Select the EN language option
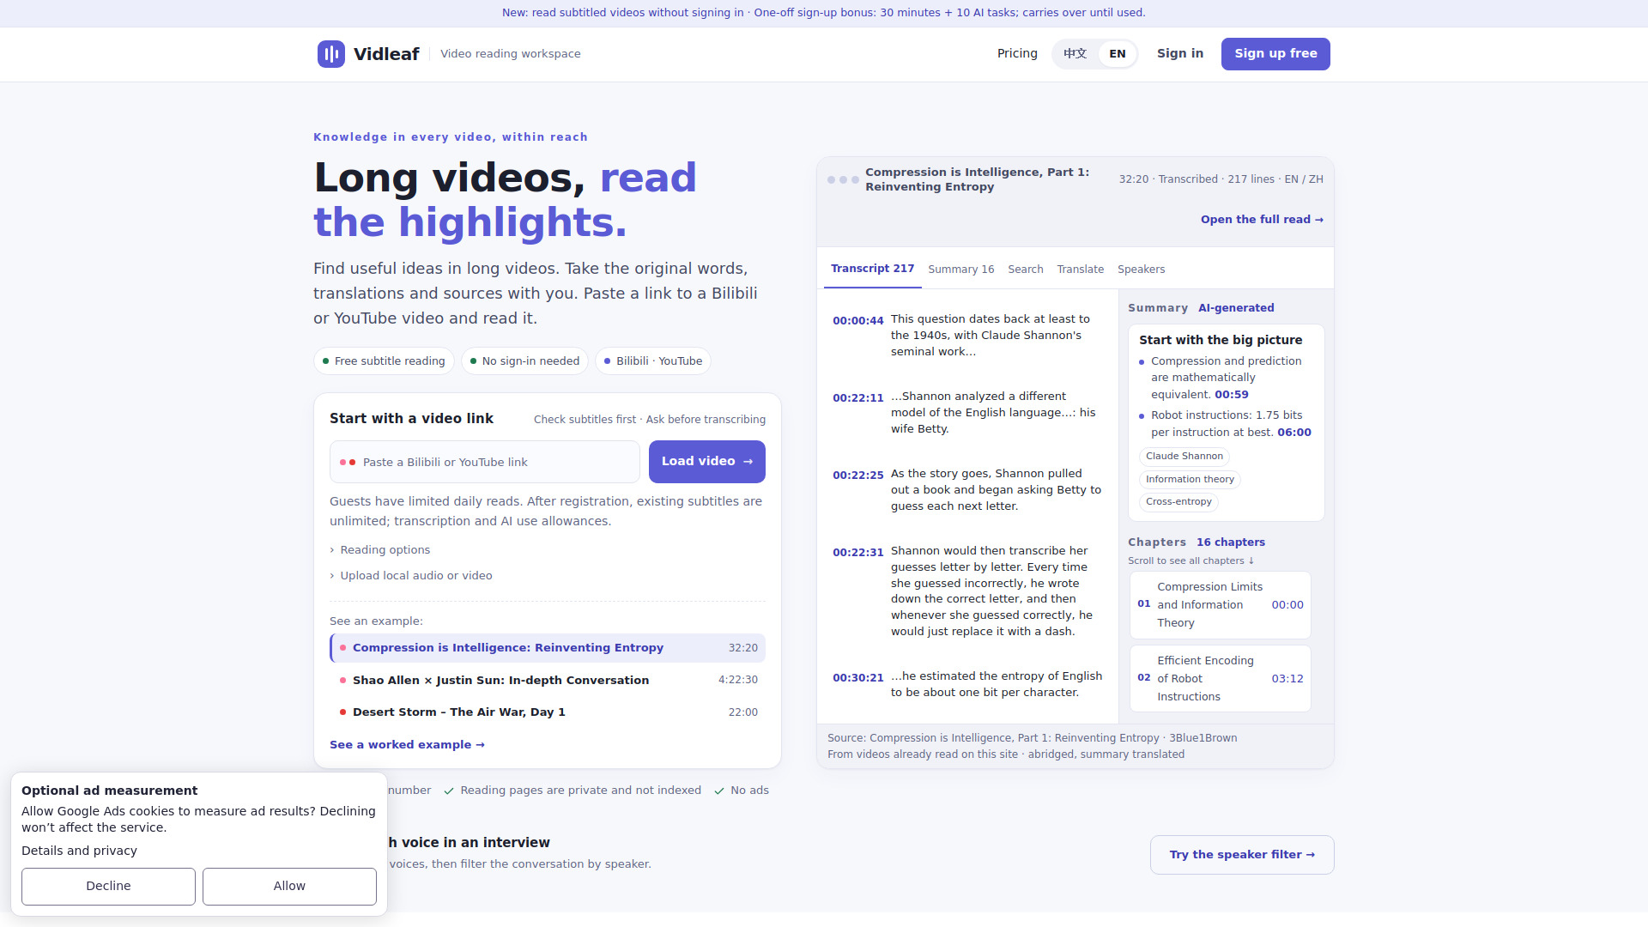Screen dimensions: 1648x927 click(1117, 54)
